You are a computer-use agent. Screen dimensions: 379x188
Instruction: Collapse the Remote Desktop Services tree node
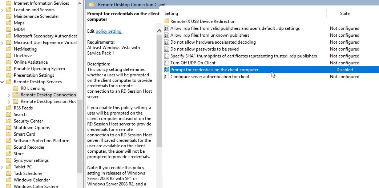3,82
